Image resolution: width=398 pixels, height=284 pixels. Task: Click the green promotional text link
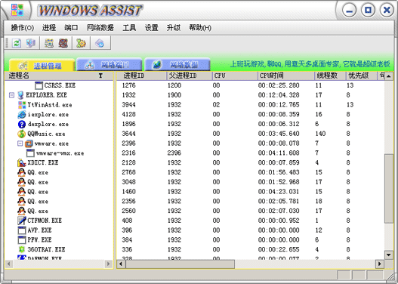(x=310, y=64)
